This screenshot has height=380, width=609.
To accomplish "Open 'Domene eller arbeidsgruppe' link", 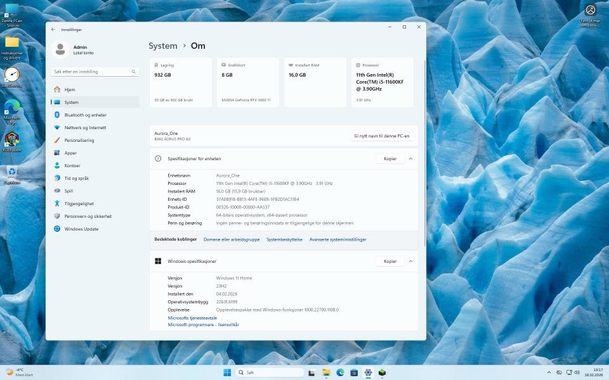I will [x=232, y=239].
